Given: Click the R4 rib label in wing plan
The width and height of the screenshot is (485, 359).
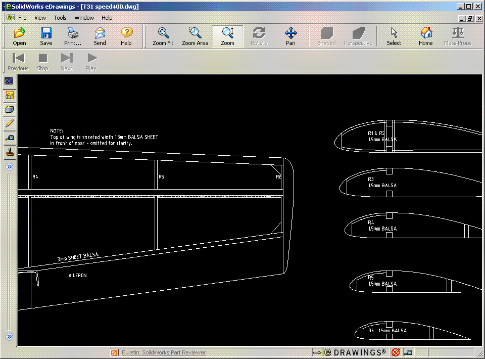Looking at the screenshot, I should [35, 176].
